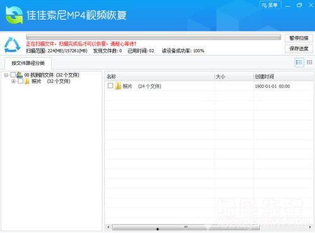315x233 pixels.
Task: Check the 照片 (32个文件) tree checkbox
Action: (x=20, y=81)
